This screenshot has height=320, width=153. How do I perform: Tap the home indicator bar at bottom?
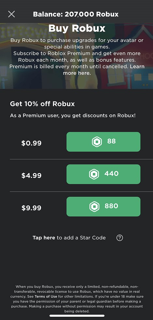[x=77, y=316]
